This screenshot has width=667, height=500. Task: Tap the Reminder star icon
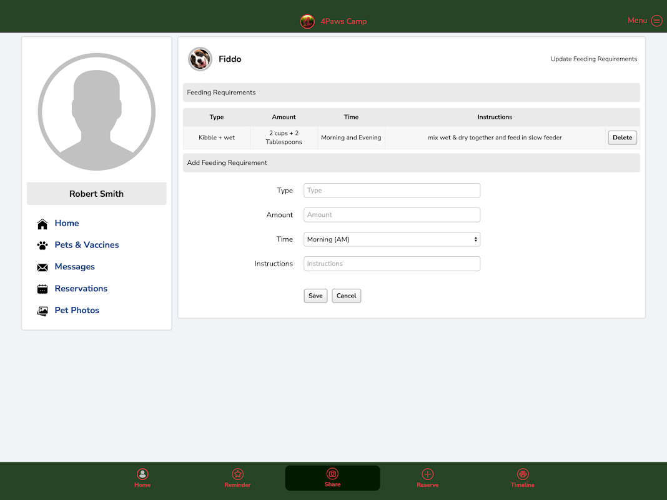(x=237, y=474)
